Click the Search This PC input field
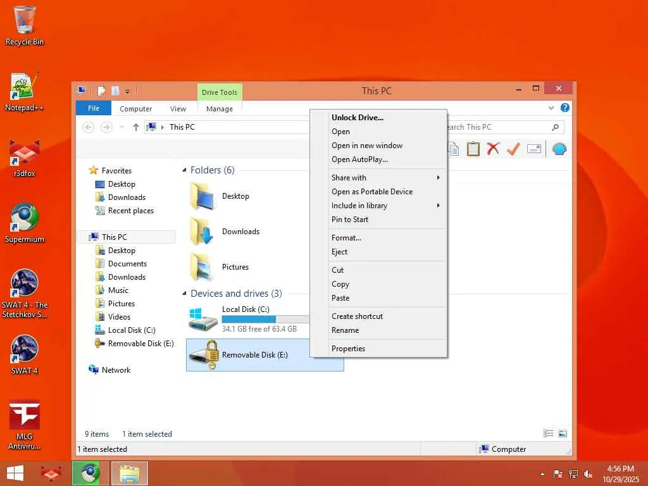This screenshot has width=648, height=486. click(499, 127)
